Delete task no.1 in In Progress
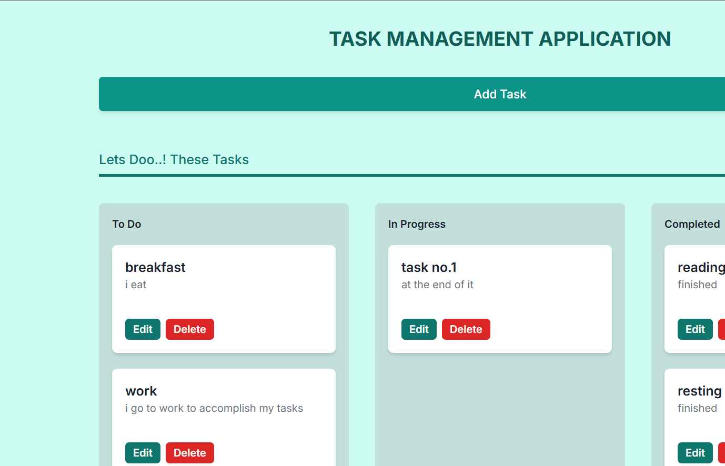 tap(466, 329)
